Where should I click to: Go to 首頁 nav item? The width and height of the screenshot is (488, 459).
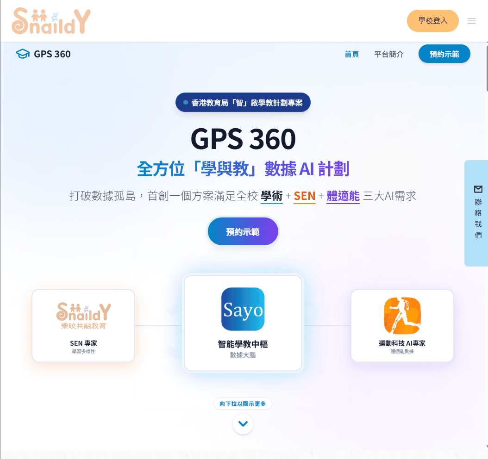tap(352, 54)
